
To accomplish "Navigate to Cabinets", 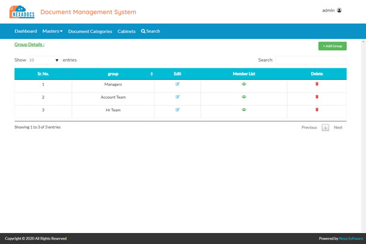I will (126, 31).
